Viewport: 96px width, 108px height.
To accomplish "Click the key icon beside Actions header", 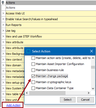I will coord(3,3).
